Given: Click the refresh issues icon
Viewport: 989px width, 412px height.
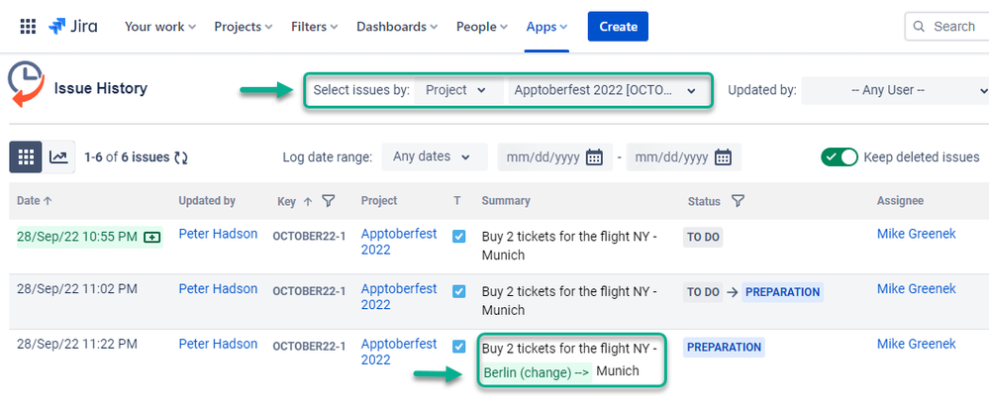Looking at the screenshot, I should (181, 157).
